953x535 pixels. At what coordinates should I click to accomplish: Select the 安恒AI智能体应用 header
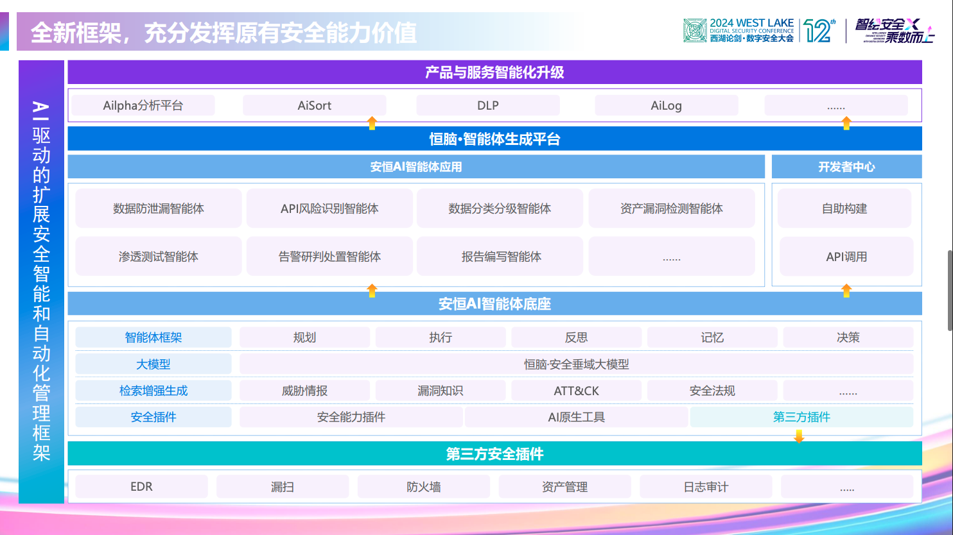pyautogui.click(x=415, y=167)
